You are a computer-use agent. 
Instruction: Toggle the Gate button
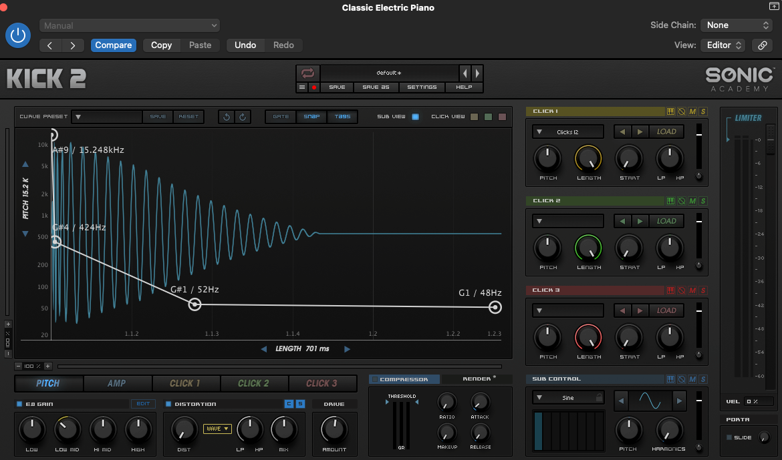point(281,117)
